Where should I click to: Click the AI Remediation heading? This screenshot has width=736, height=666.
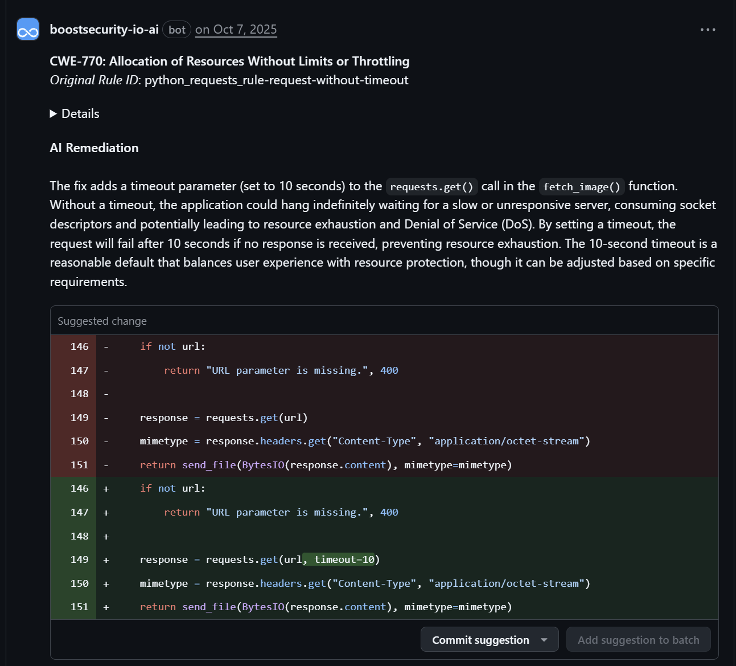[x=94, y=148]
